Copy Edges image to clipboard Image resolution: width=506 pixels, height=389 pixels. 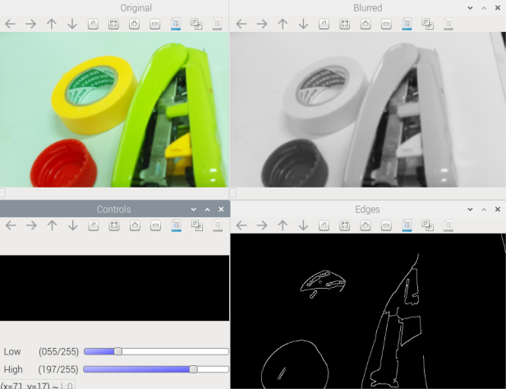pyautogui.click(x=427, y=225)
